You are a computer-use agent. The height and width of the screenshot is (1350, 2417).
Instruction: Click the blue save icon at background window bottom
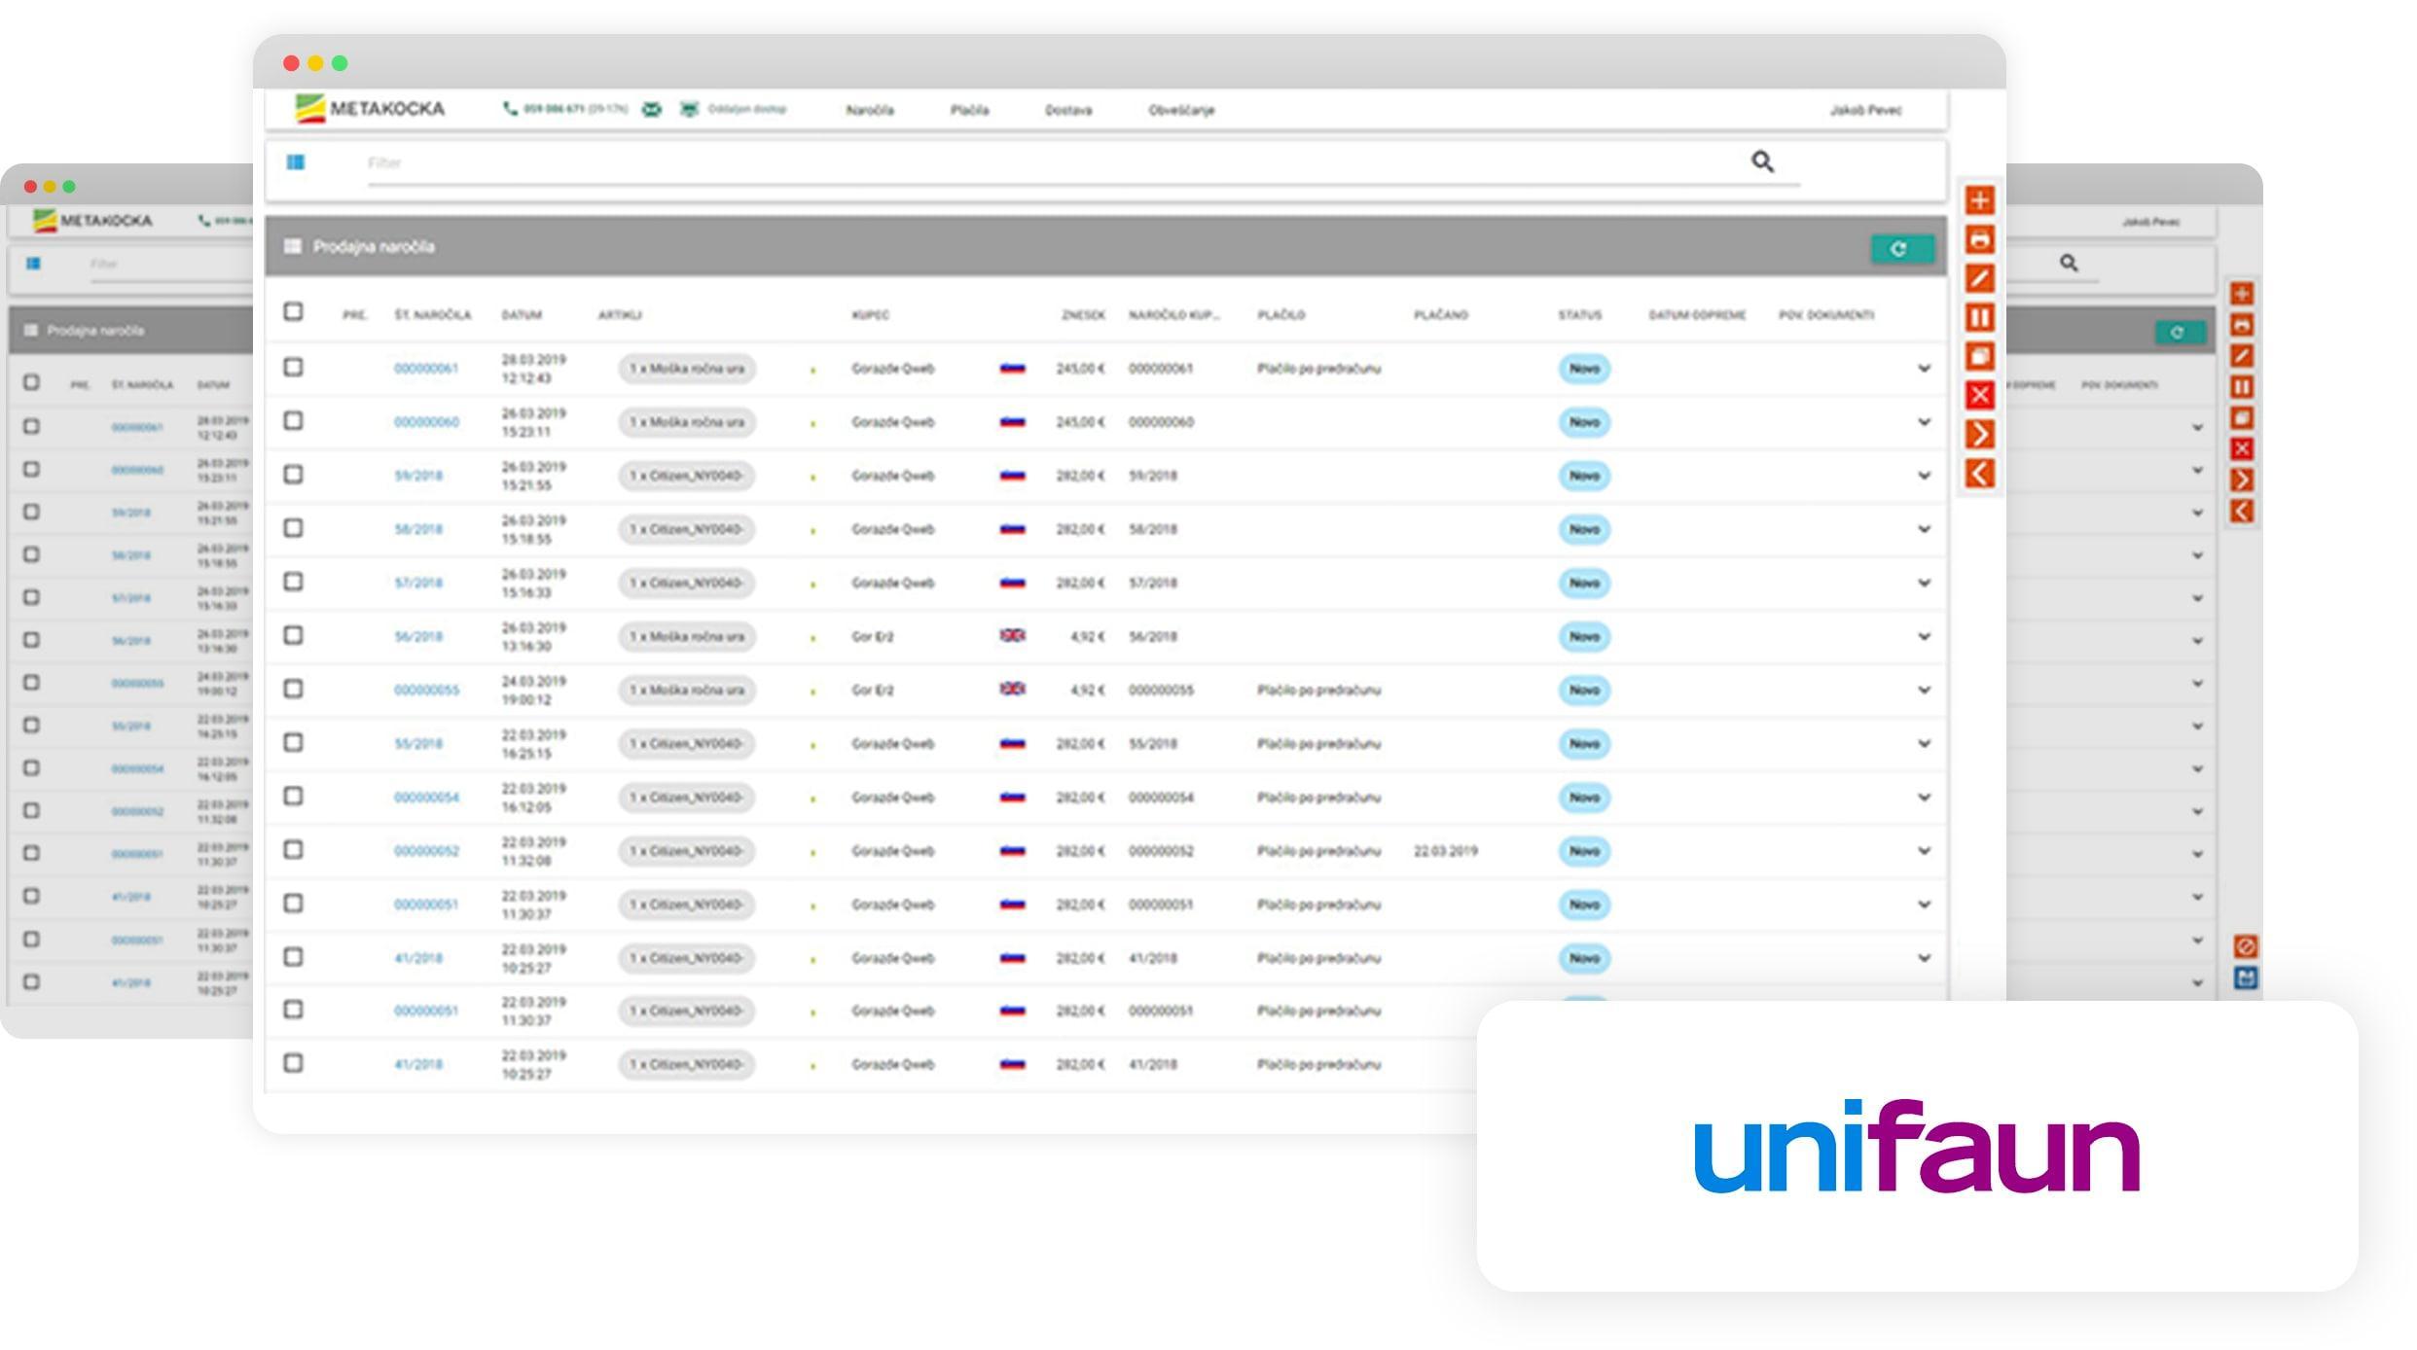coord(2246,977)
